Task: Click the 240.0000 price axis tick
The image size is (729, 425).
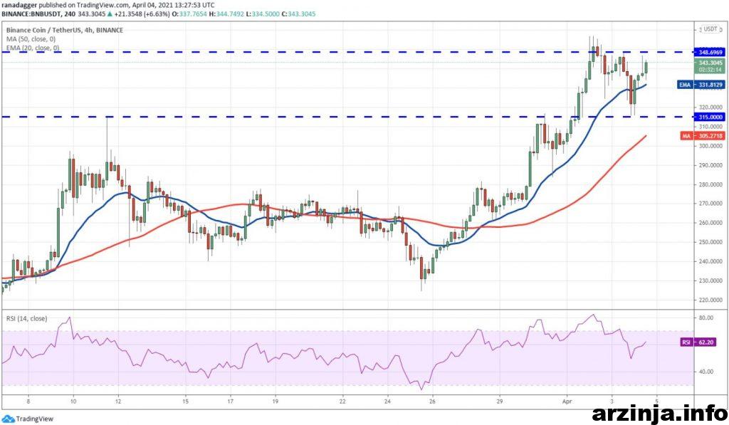Action: [x=710, y=261]
